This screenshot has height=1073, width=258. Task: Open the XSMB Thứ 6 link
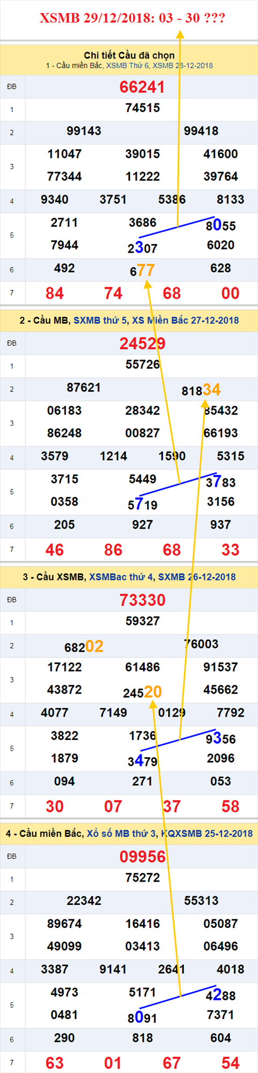point(128,65)
